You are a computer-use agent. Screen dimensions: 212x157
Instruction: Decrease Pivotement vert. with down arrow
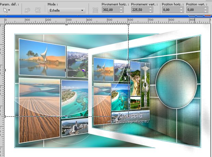pyautogui.click(x=150, y=11)
